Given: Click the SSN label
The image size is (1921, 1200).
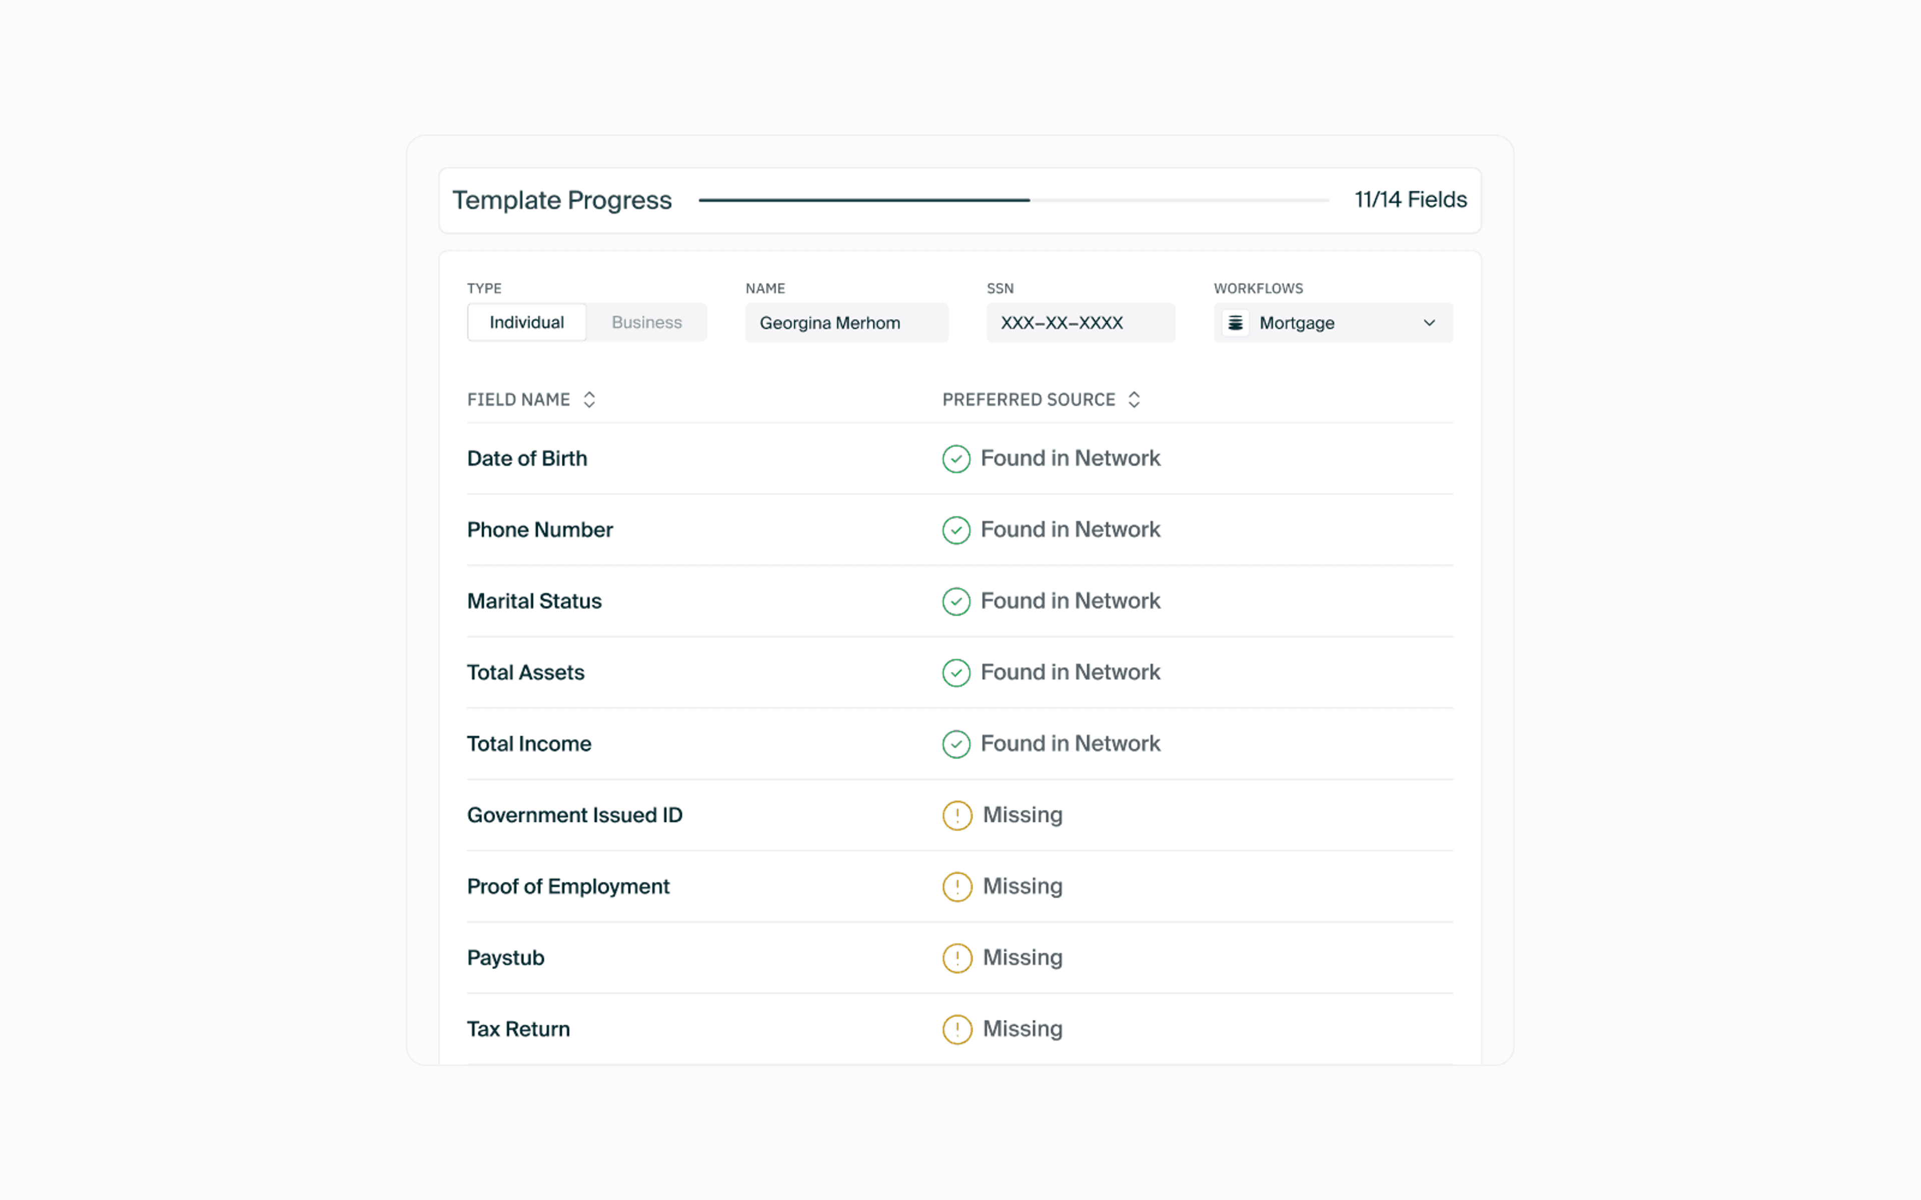Looking at the screenshot, I should [x=1000, y=288].
